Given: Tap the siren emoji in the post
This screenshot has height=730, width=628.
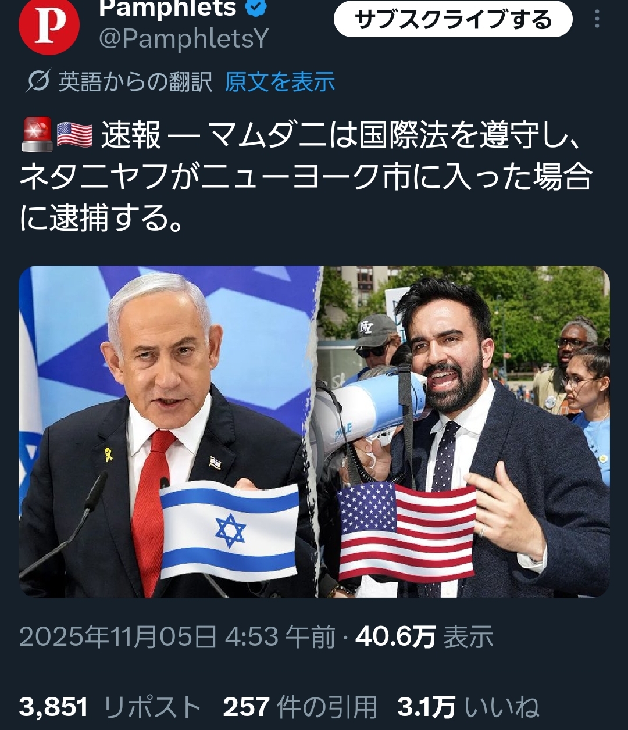Looking at the screenshot, I should click(37, 135).
